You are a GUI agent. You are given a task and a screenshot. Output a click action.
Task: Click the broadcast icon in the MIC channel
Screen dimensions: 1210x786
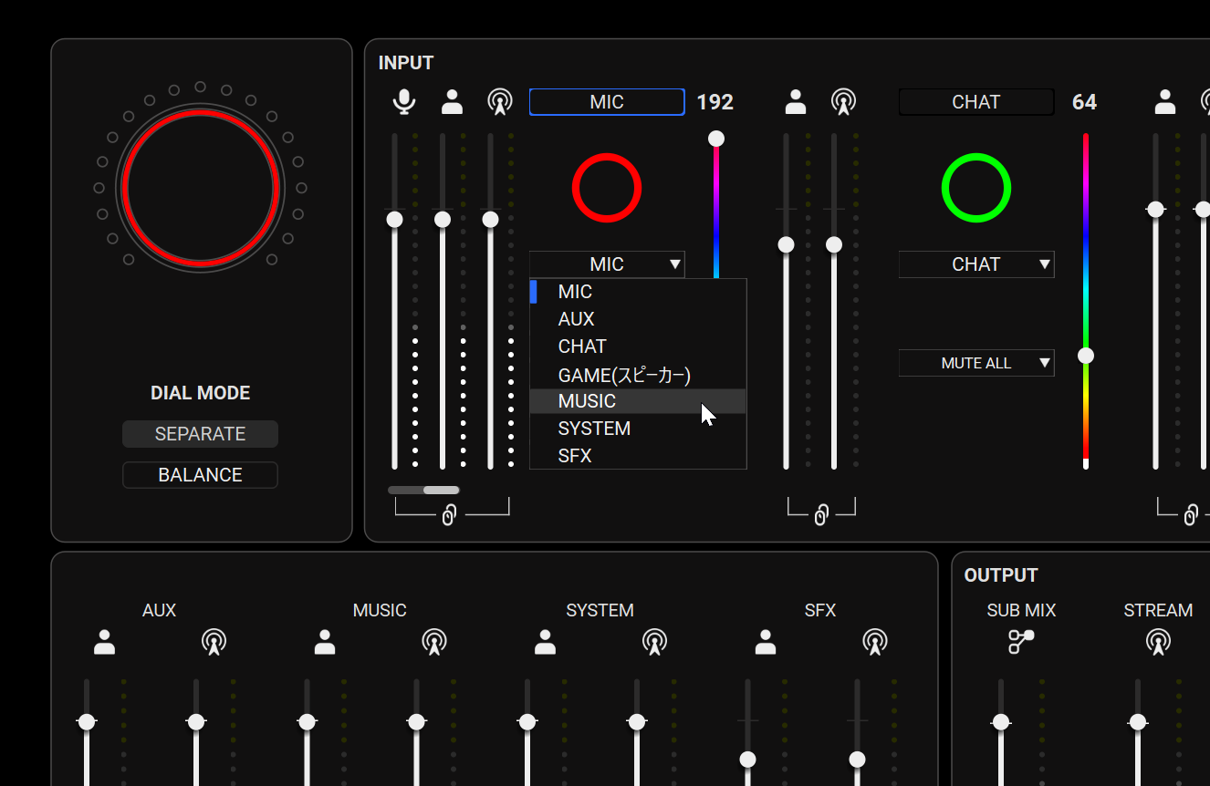click(499, 101)
